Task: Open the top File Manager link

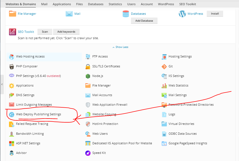Action: click(27, 14)
